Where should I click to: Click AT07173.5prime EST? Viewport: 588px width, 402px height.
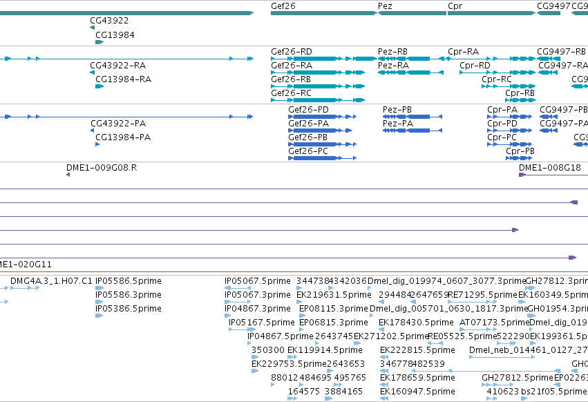(494, 323)
